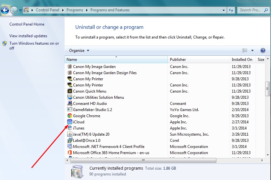Image resolution: width=271 pixels, height=180 pixels.
Task: Click the vertical scrollbar up arrow
Action: point(268,59)
